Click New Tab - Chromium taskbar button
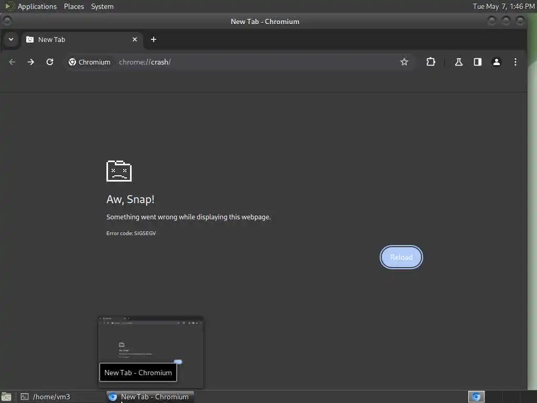Image resolution: width=537 pixels, height=403 pixels. pyautogui.click(x=150, y=397)
